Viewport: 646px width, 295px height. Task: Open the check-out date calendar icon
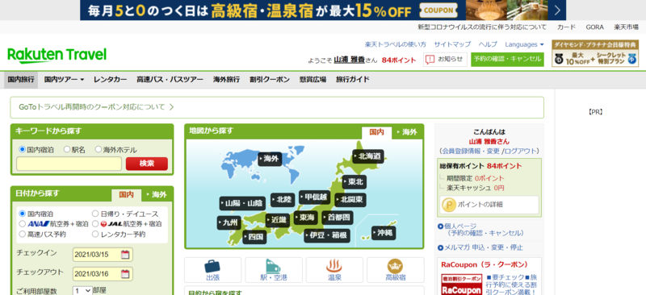(x=125, y=273)
